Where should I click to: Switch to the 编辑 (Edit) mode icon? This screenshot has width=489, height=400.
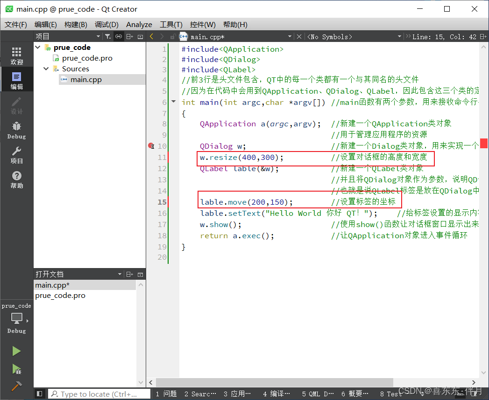(16, 78)
